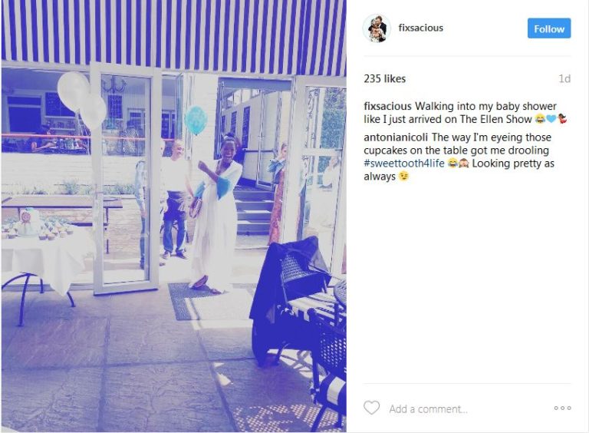Open antonianicoli commenter profile
The image size is (589, 433).
pyautogui.click(x=396, y=137)
